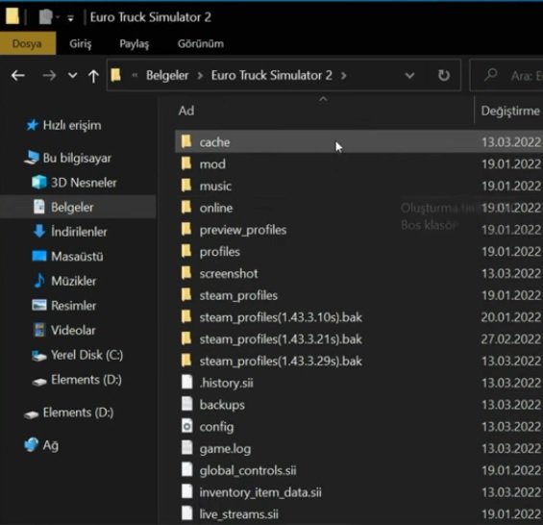The width and height of the screenshot is (543, 525).
Task: Click the preview_profiles folder icon
Action: click(x=186, y=230)
